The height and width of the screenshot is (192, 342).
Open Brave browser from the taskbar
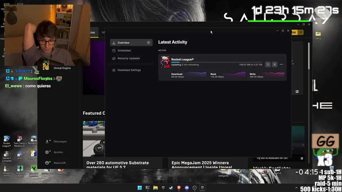point(179,188)
